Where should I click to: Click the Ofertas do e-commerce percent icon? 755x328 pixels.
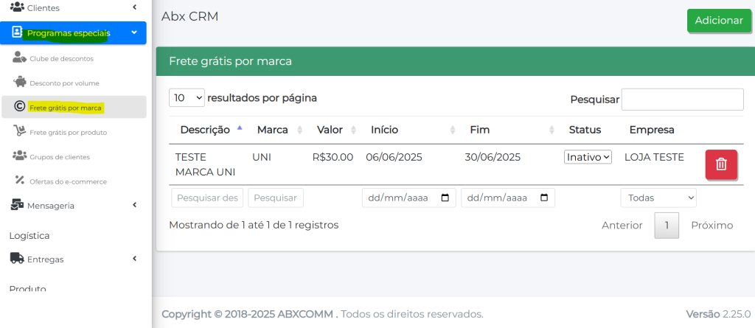point(20,181)
